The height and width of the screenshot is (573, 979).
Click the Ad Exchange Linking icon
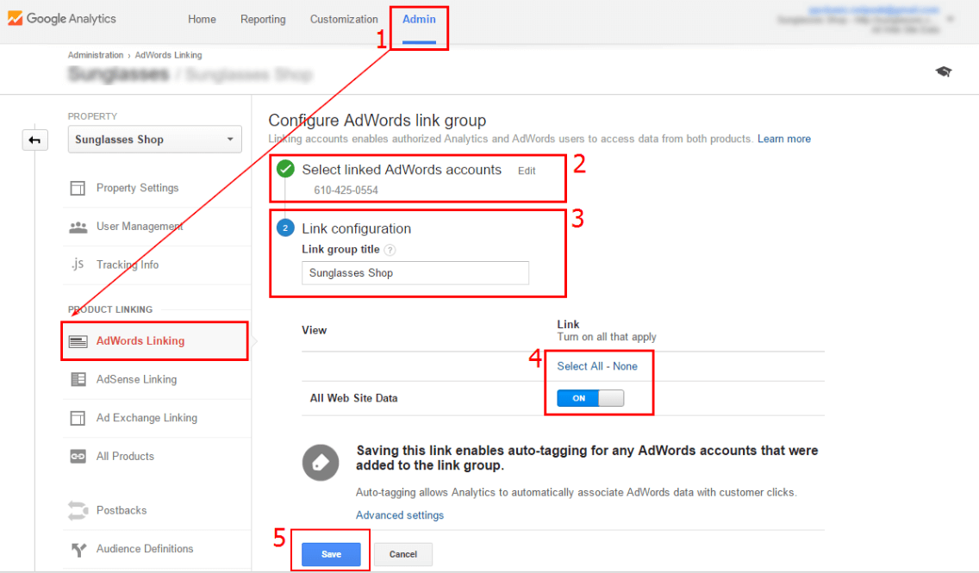pyautogui.click(x=78, y=418)
